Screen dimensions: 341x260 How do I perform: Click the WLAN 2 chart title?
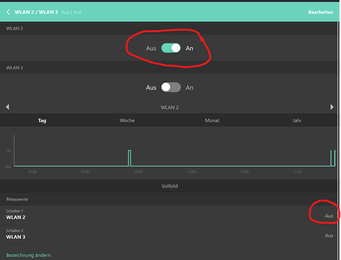170,107
